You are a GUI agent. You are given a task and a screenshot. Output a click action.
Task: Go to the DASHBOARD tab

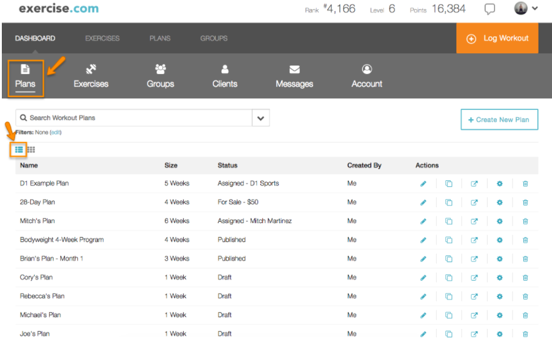[x=35, y=39]
